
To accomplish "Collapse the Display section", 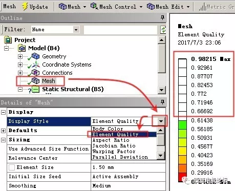I will pos(3,112).
